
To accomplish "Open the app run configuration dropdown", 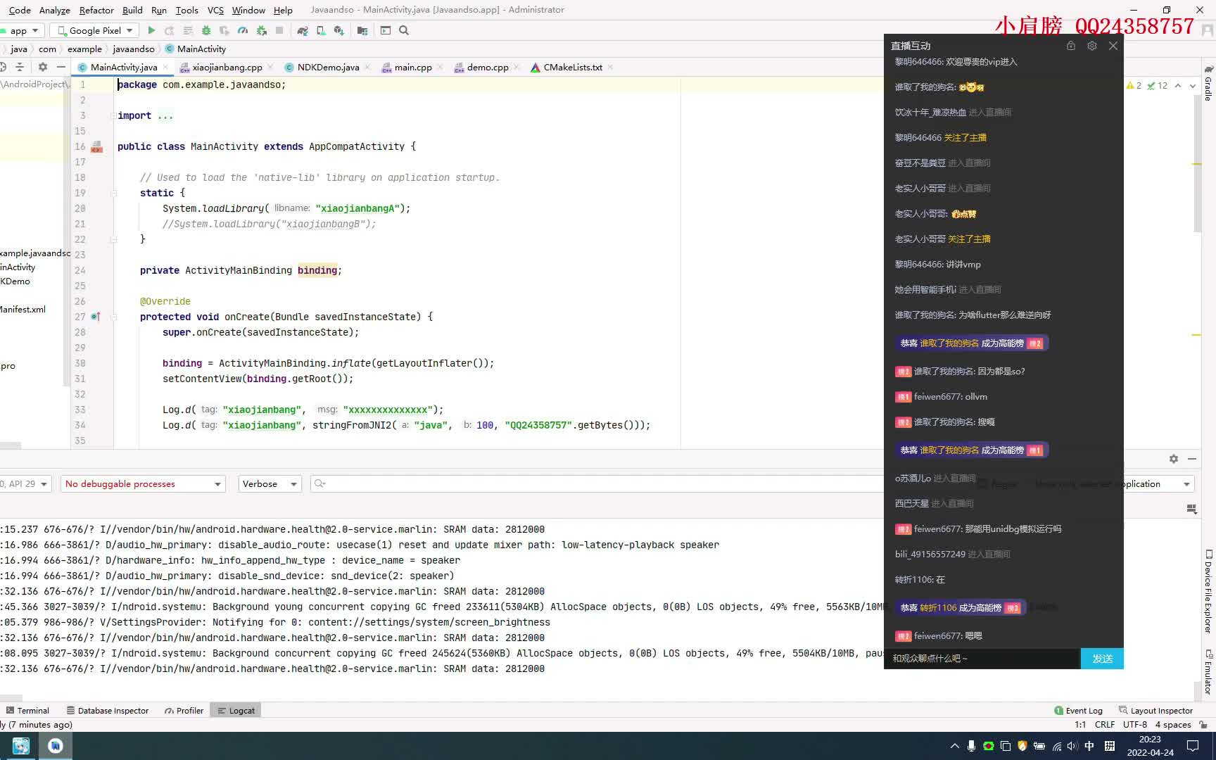I will tap(22, 30).
